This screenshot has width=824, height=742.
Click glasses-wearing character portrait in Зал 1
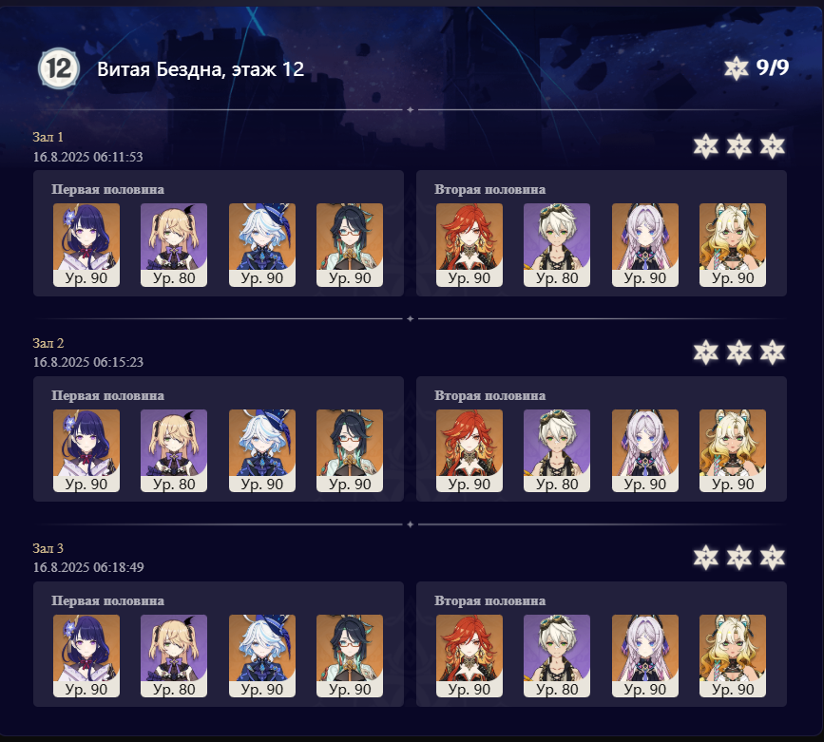350,245
